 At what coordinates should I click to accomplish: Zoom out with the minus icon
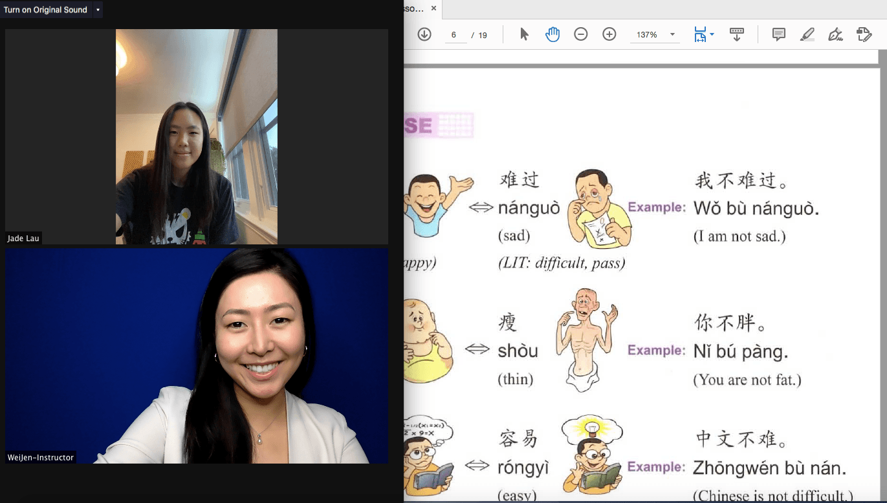click(x=581, y=34)
